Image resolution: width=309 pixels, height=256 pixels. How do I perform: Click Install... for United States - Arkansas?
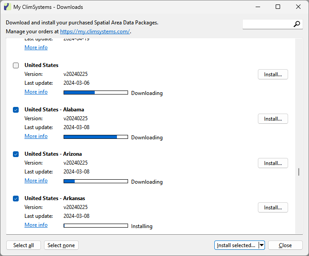pyautogui.click(x=273, y=208)
